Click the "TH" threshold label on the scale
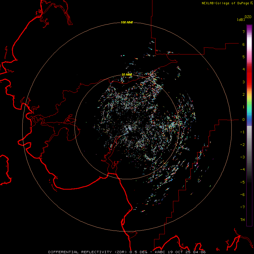254x254 pixels. click(x=242, y=220)
